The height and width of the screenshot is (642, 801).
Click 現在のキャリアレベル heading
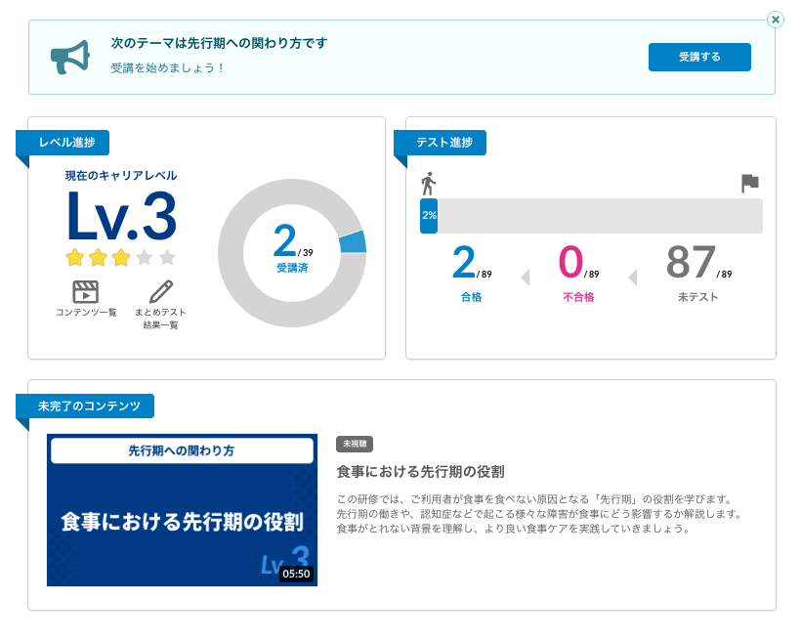point(121,176)
